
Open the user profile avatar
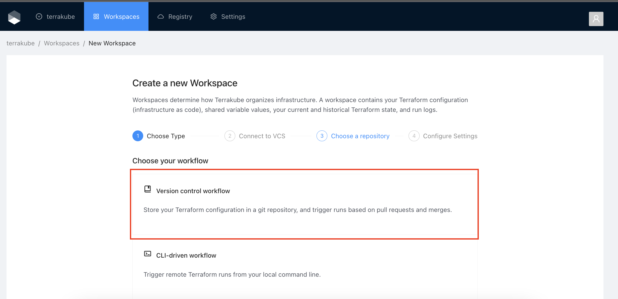pyautogui.click(x=596, y=19)
